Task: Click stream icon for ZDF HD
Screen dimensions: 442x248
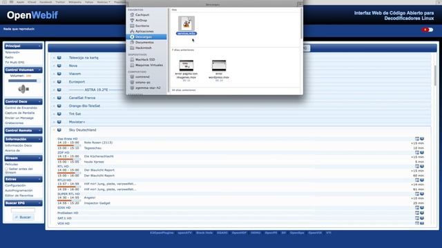Action: (x=422, y=152)
